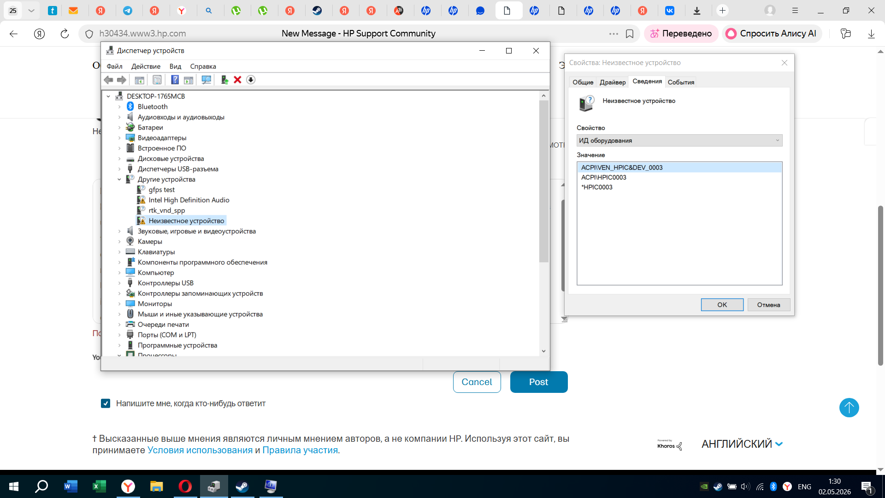Click the Properties icon in Device Manager toolbar
Viewport: 885px width, 498px height.
157,80
